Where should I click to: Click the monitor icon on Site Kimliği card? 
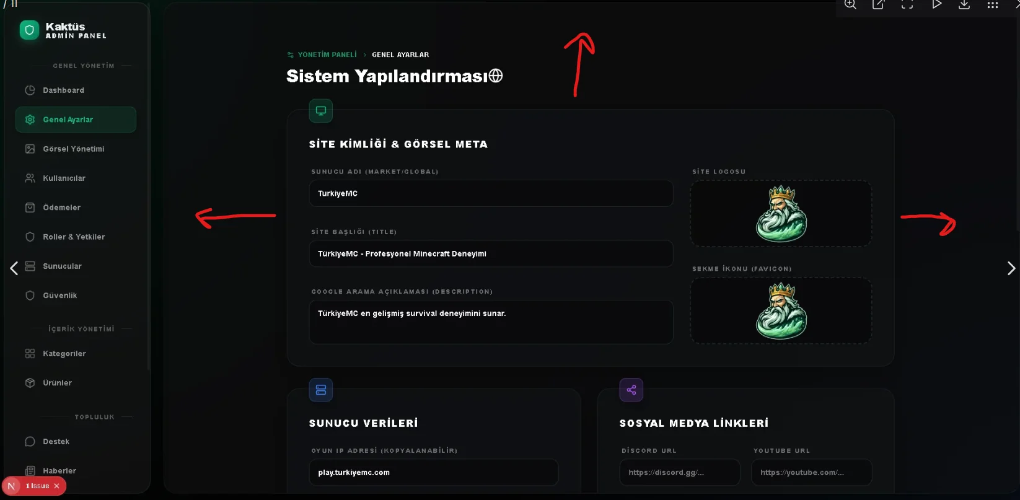coord(321,111)
